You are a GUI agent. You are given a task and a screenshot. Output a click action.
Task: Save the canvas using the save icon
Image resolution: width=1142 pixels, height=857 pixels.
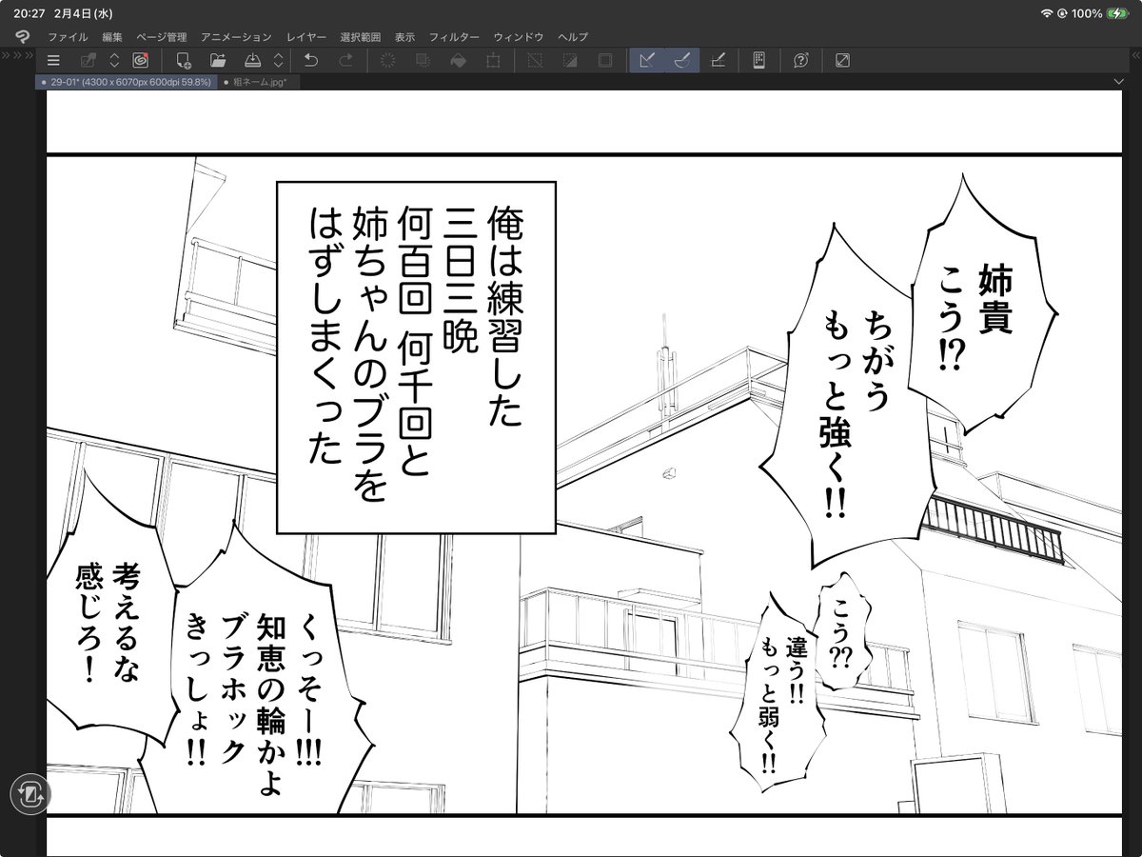(253, 59)
